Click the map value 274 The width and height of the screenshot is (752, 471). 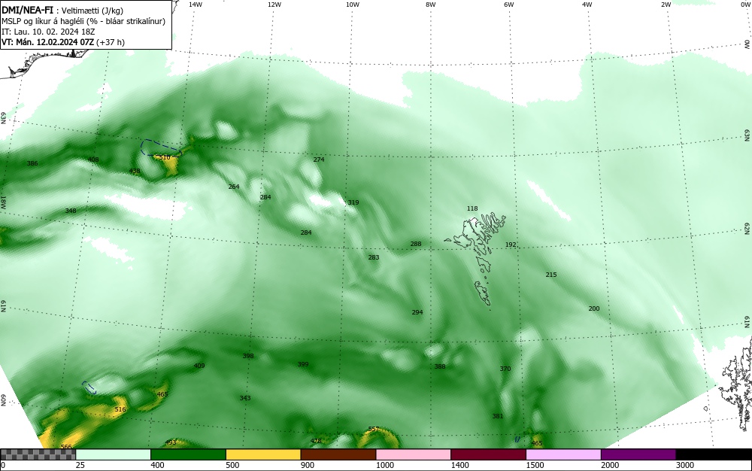point(319,160)
